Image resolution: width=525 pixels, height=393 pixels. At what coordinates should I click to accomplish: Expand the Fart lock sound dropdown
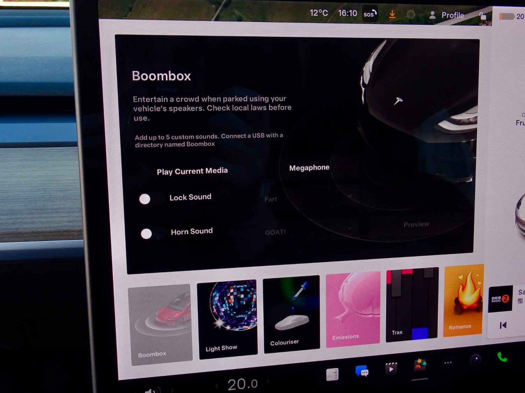pos(308,198)
